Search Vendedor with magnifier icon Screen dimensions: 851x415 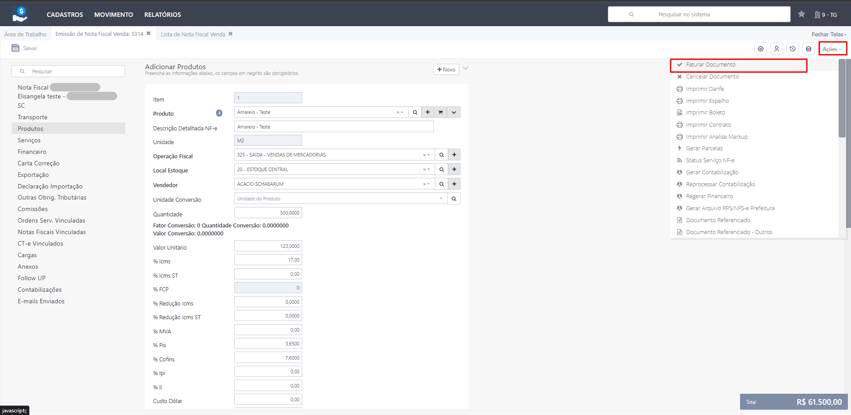(x=441, y=184)
